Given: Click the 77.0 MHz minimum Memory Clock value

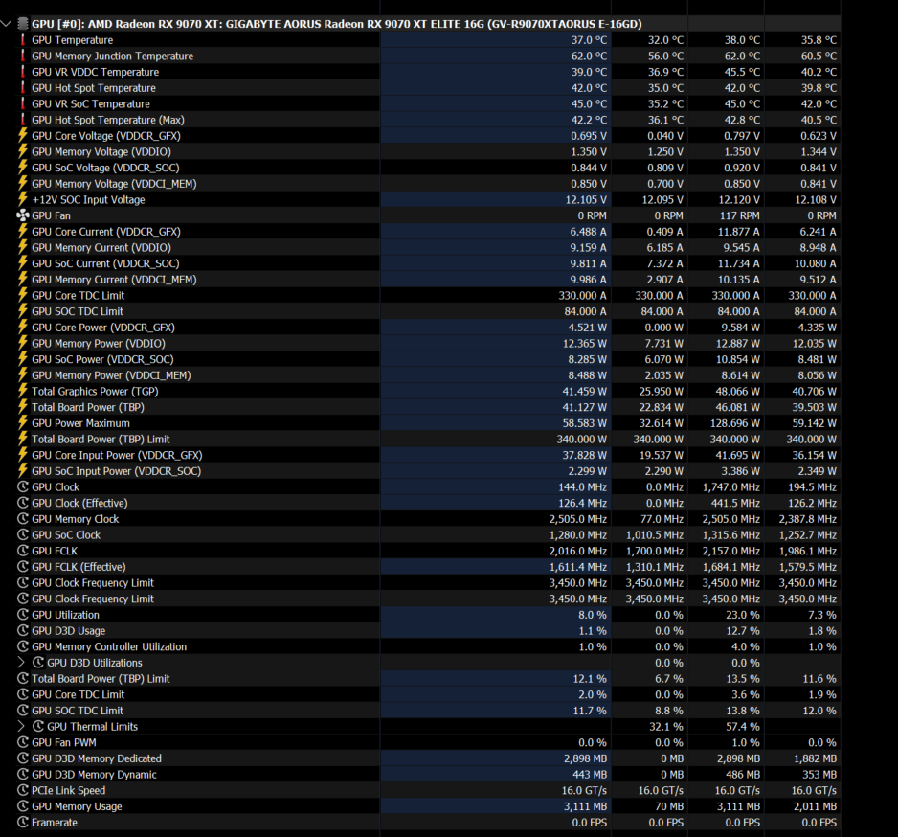Looking at the screenshot, I should 662,519.
